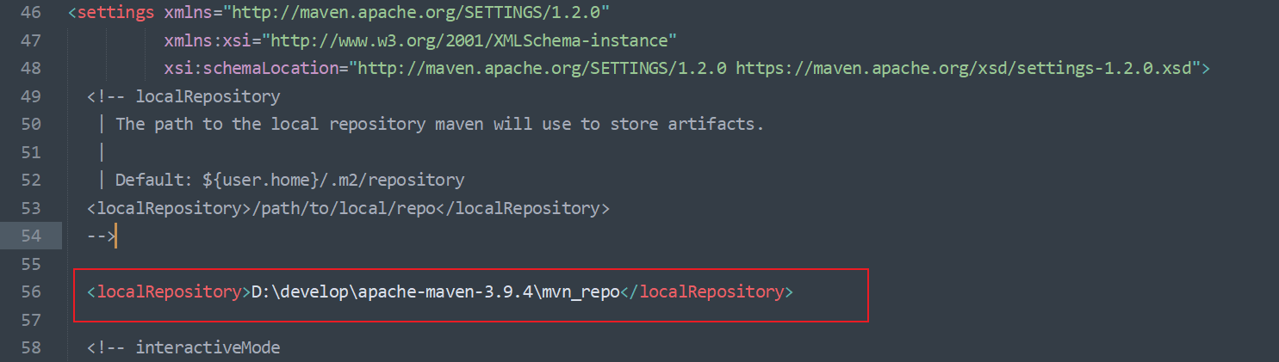The image size is (1279, 362).
Task: Click line number 56 in the gutter
Action: 31,291
